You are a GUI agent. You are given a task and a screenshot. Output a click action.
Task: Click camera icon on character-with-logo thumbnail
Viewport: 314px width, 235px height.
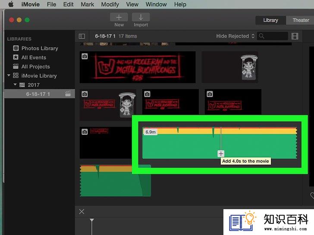pyautogui.click(x=85, y=94)
